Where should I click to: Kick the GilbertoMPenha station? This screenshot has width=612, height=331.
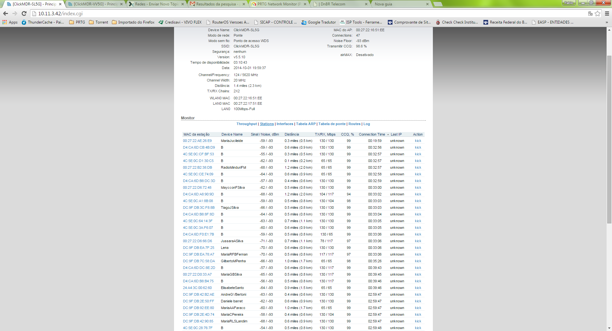(x=418, y=261)
